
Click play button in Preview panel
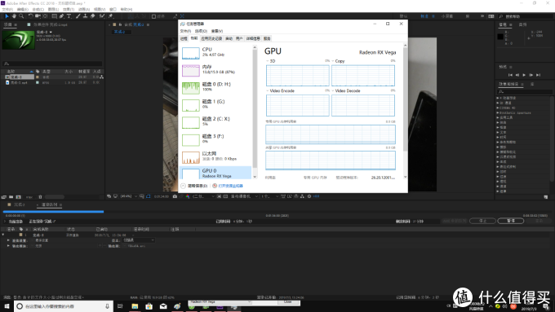pos(524,75)
